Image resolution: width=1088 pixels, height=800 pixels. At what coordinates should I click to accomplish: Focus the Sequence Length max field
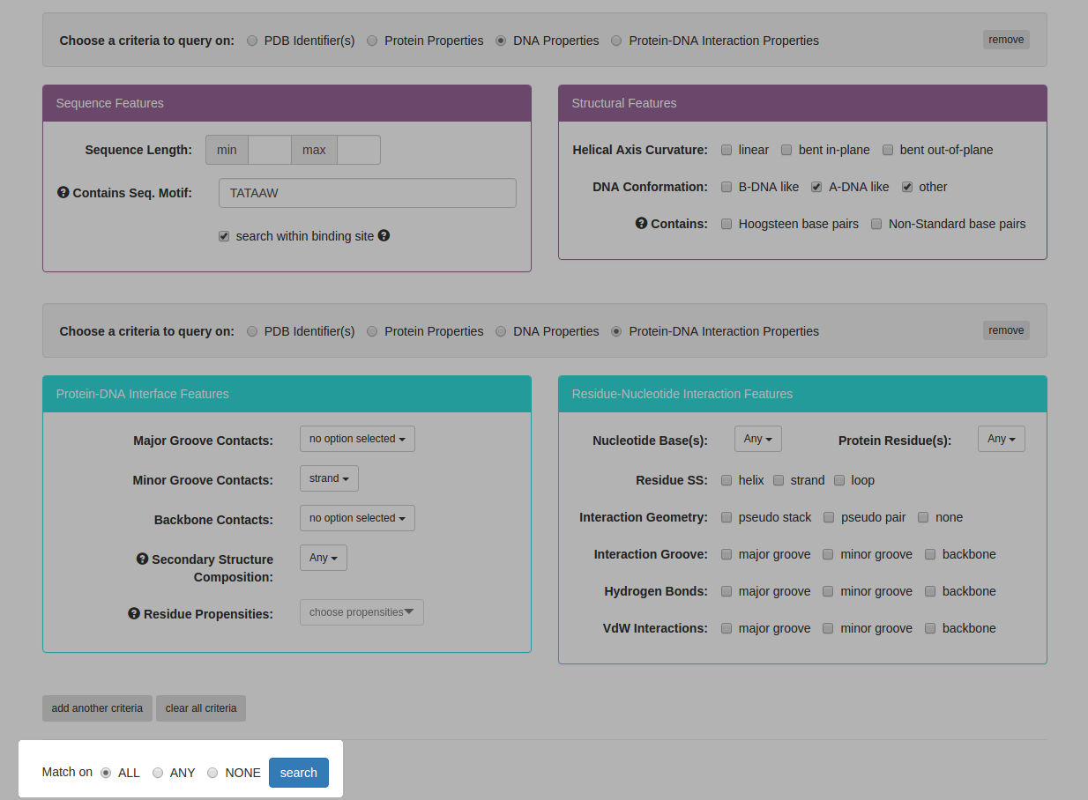[x=359, y=150]
